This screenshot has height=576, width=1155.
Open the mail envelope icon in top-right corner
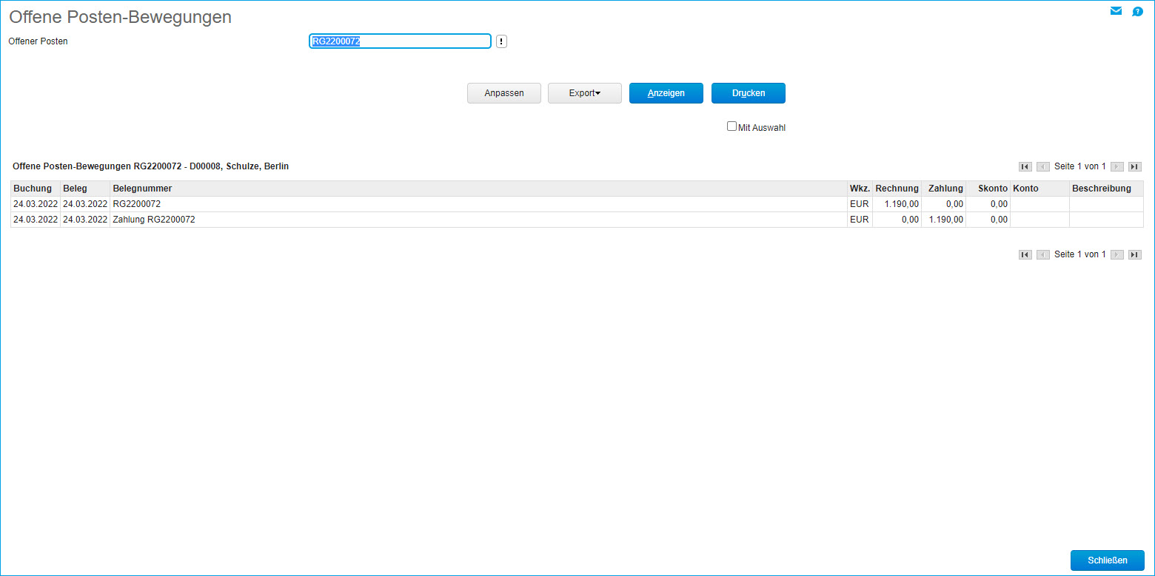pyautogui.click(x=1116, y=11)
